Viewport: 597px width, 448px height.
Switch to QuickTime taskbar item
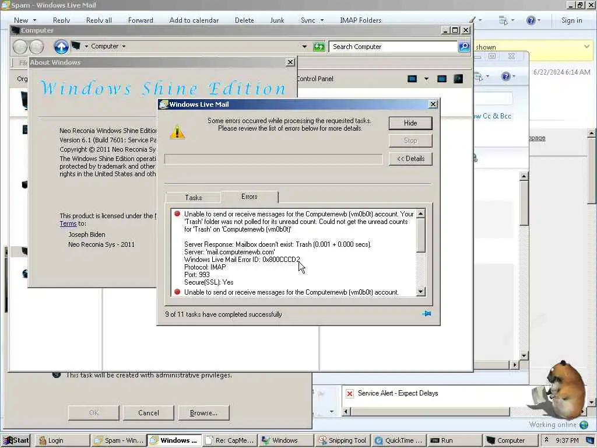click(x=399, y=440)
